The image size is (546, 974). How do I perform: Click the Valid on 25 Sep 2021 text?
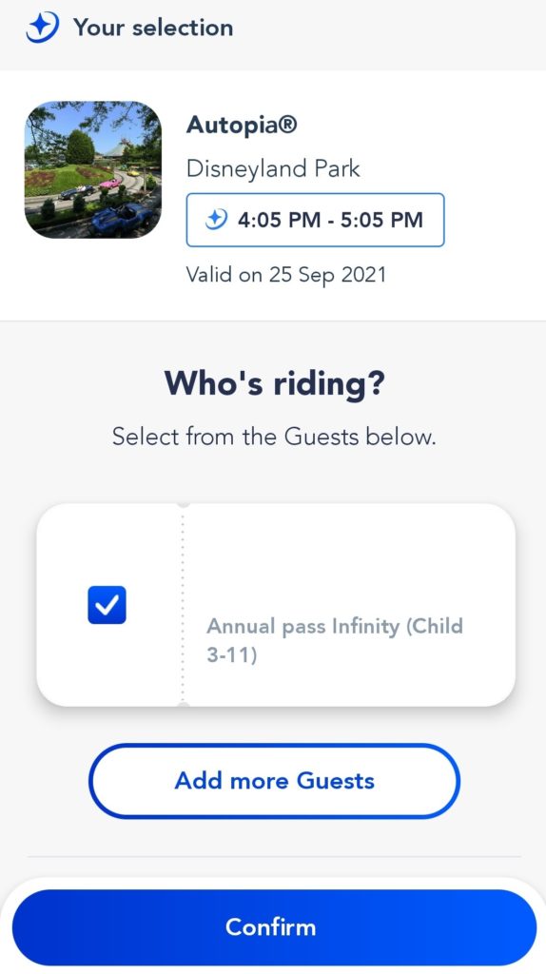[285, 275]
